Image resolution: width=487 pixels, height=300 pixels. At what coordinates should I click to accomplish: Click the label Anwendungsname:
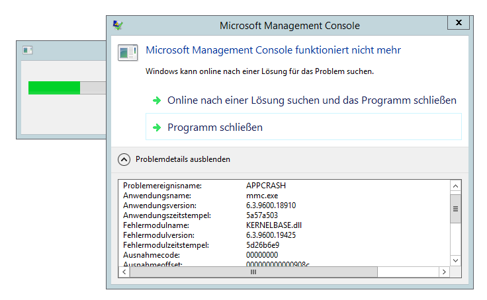click(157, 196)
